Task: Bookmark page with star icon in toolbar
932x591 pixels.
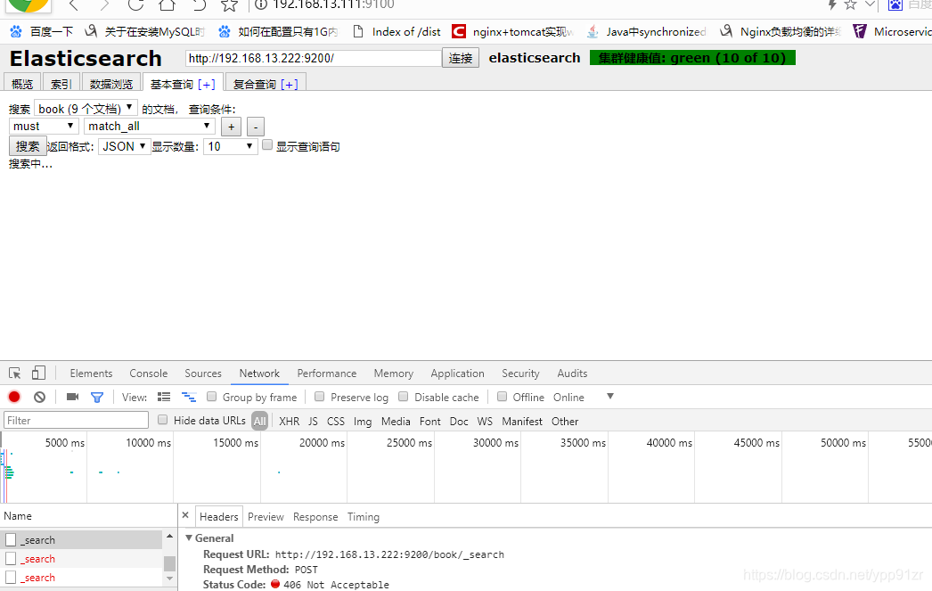Action: click(x=229, y=5)
